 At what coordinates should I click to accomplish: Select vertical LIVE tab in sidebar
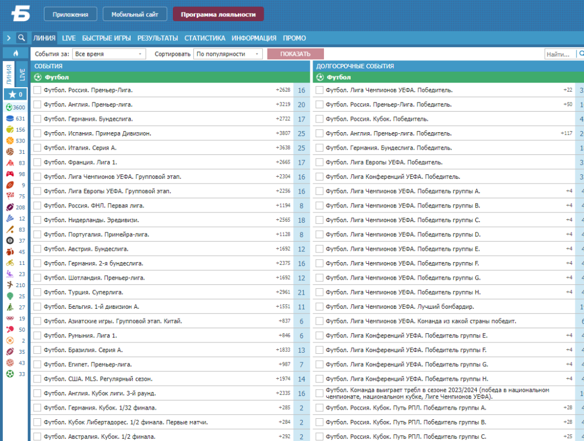[x=22, y=75]
